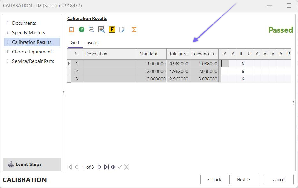Click Tolerance + value 2.038000 cell
298x188 pixels.
coord(203,71)
